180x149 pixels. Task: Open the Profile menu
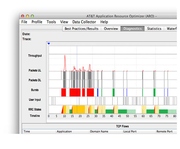(x=37, y=22)
